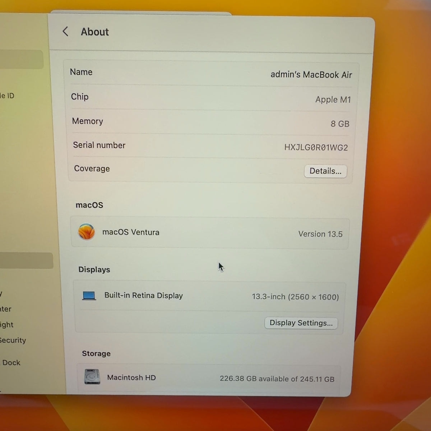Viewport: 431px width, 431px height.
Task: Click the macOS Ventura logo icon
Action: pos(87,232)
